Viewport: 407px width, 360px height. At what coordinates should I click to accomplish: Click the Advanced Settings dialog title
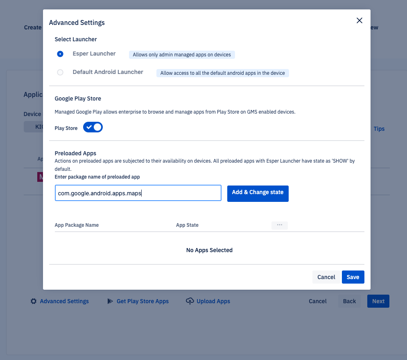[x=77, y=23]
